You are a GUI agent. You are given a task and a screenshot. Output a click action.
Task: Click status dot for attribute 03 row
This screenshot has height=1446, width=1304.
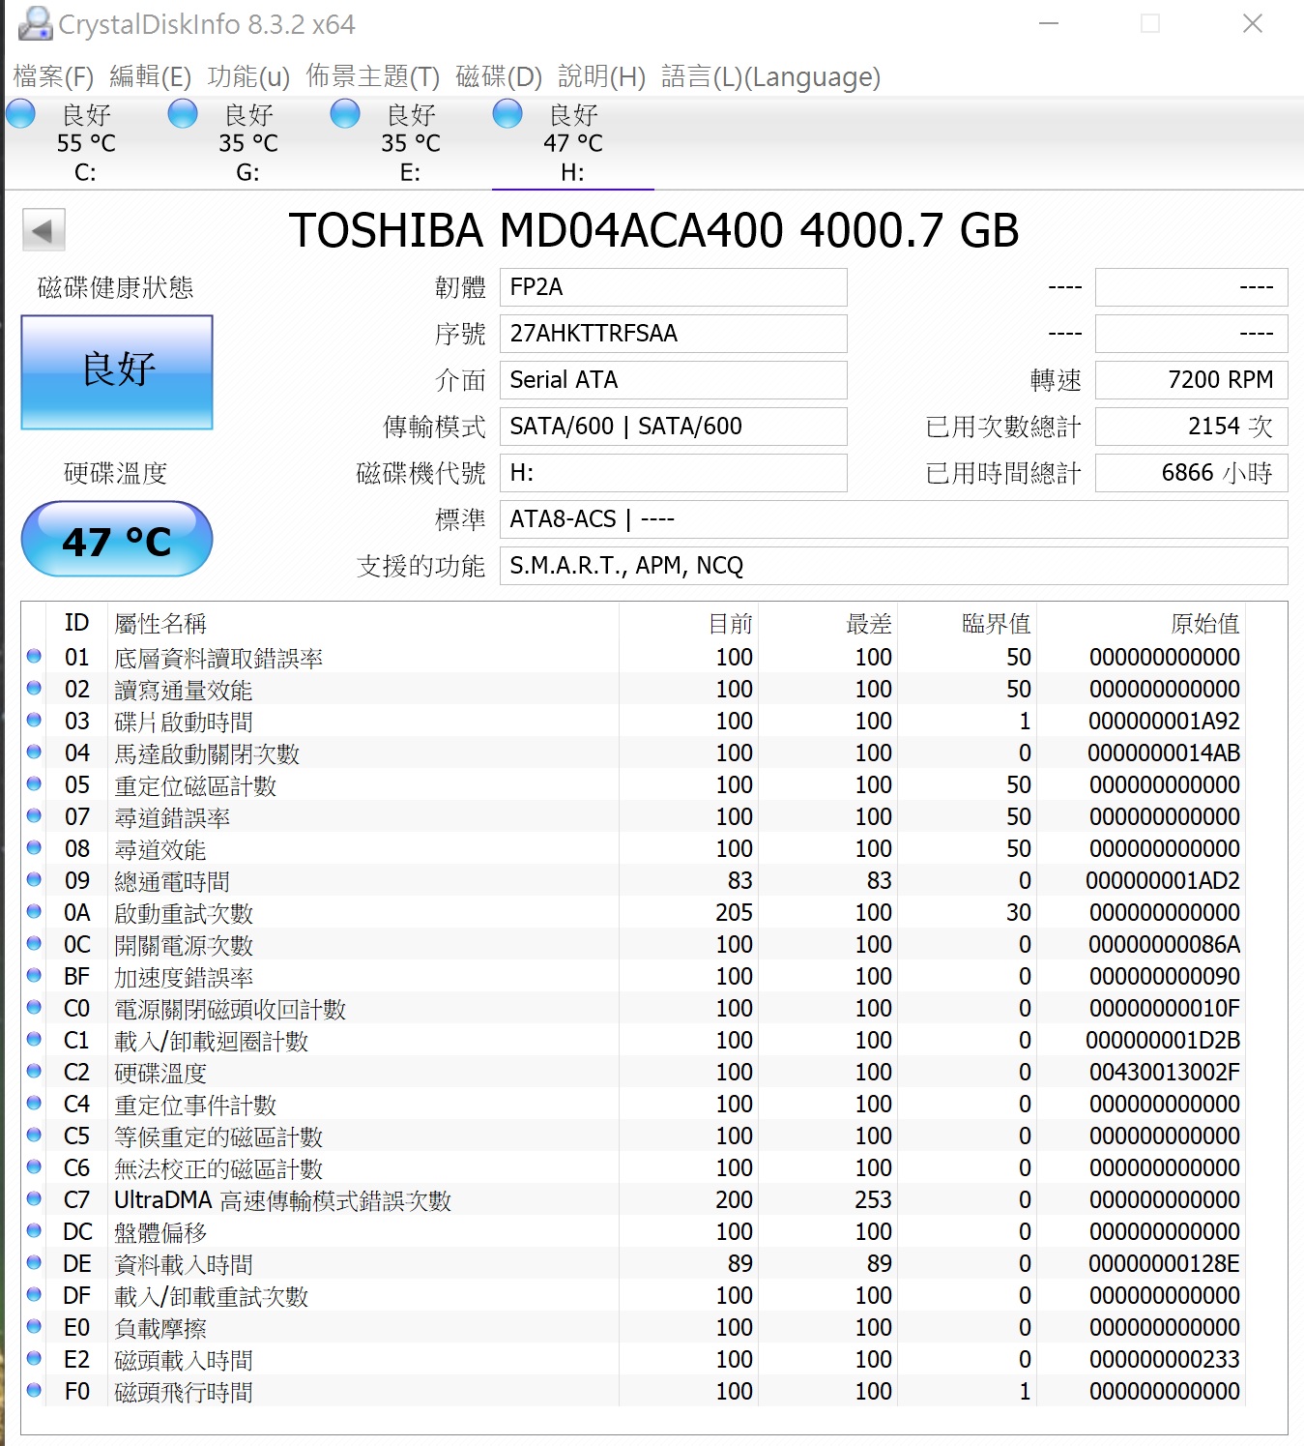coord(34,721)
